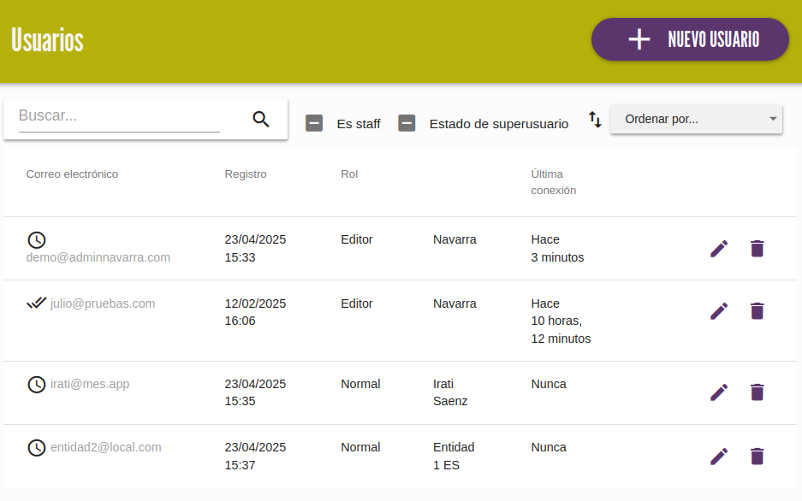
Task: Click the Correo electrónico column header
Action: [x=72, y=174]
